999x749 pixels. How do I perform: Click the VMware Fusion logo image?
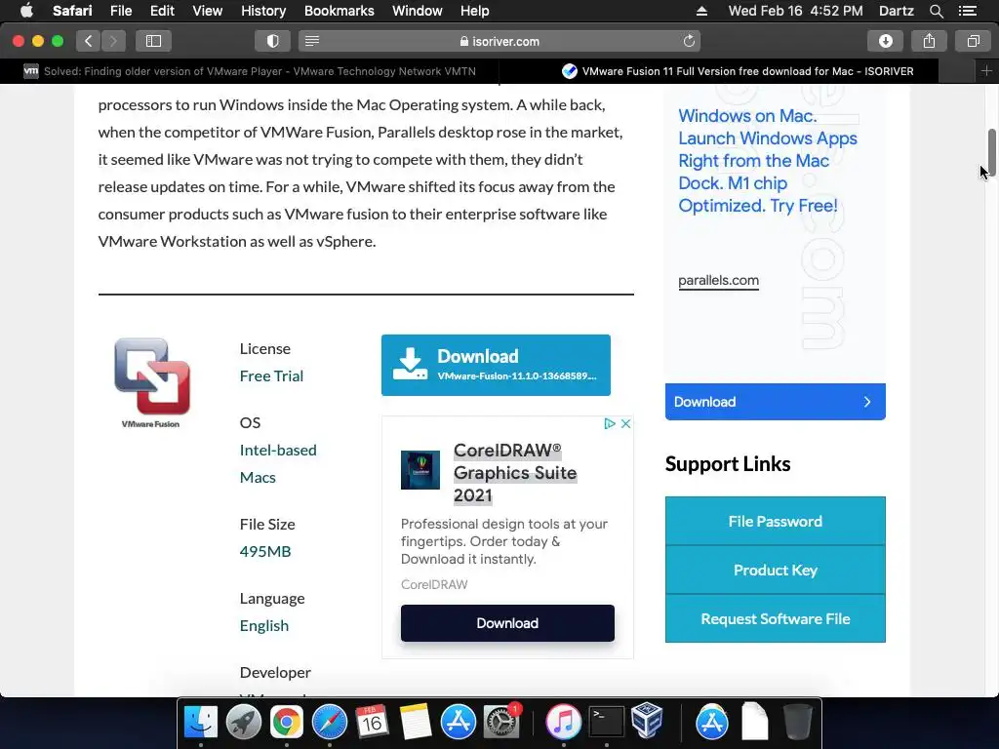coord(151,382)
